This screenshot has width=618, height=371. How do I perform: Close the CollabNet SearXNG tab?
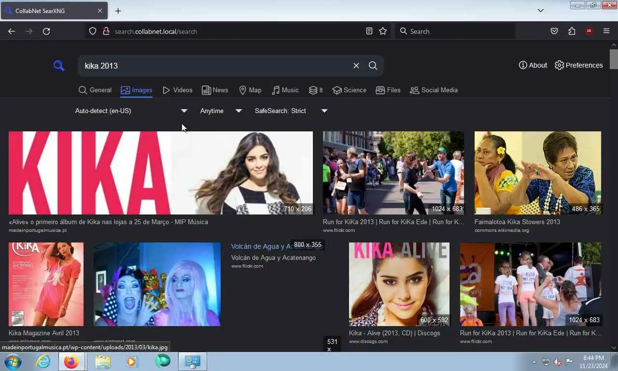[x=100, y=11]
